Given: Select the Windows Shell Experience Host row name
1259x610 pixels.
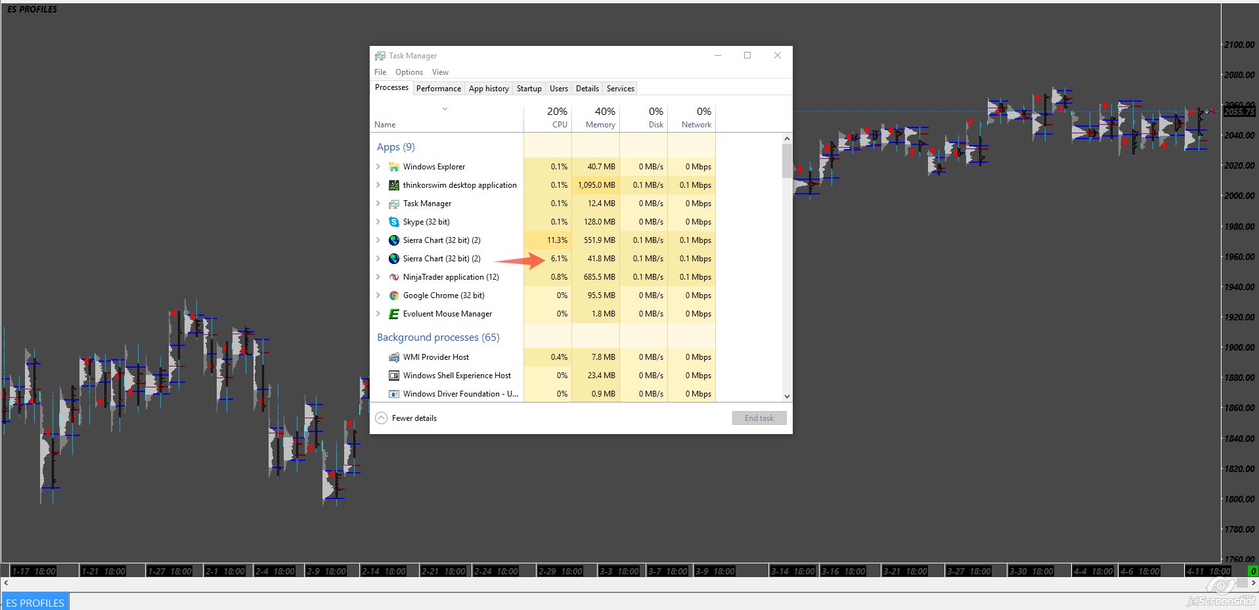Looking at the screenshot, I should click(457, 376).
